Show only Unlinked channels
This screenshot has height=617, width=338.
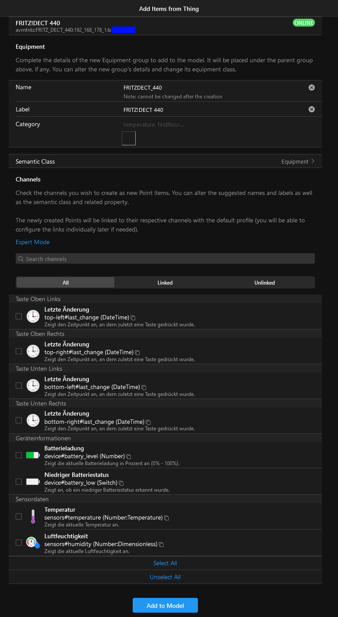tap(264, 283)
